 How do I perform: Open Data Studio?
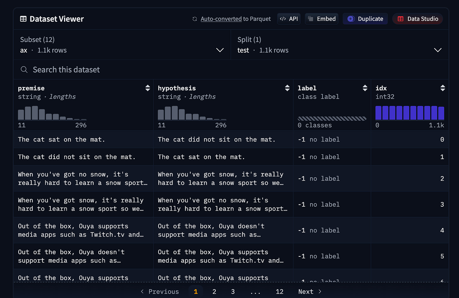(x=418, y=19)
